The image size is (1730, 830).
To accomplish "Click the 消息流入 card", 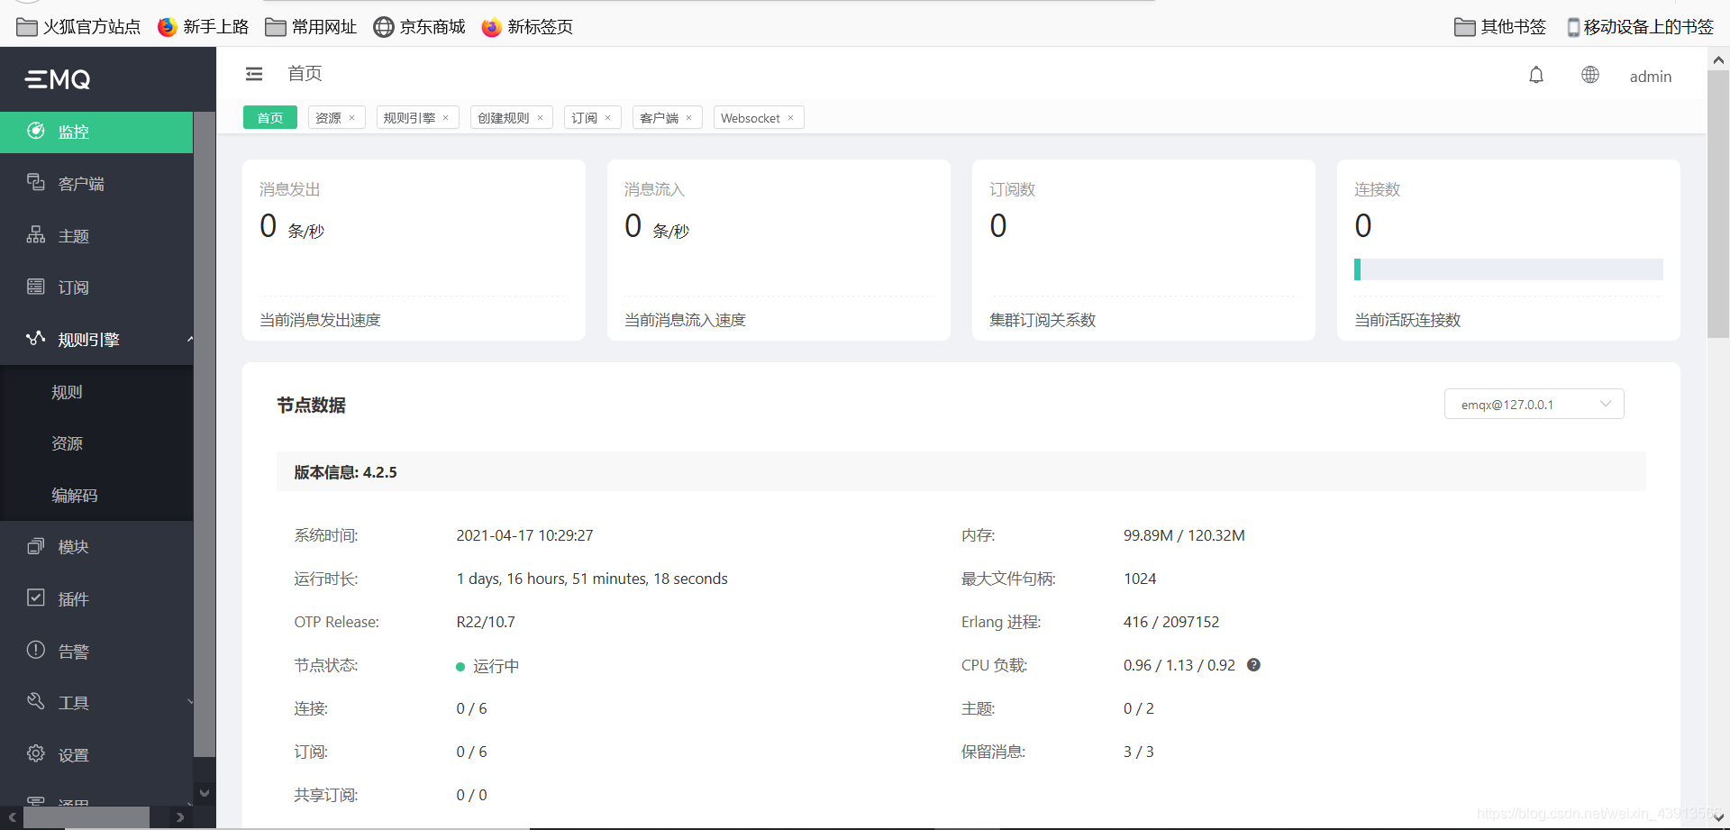I will pos(778,250).
